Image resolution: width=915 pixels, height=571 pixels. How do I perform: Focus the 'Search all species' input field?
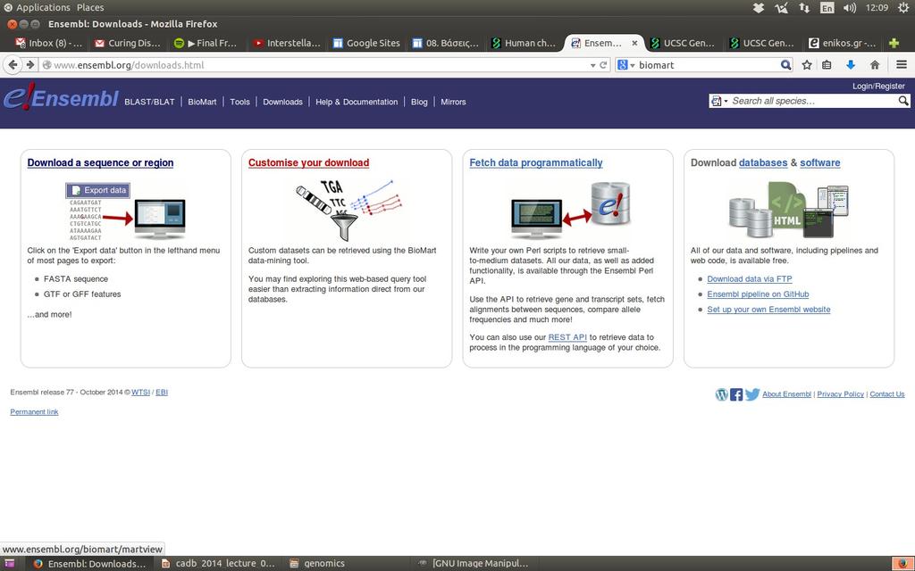pyautogui.click(x=813, y=101)
